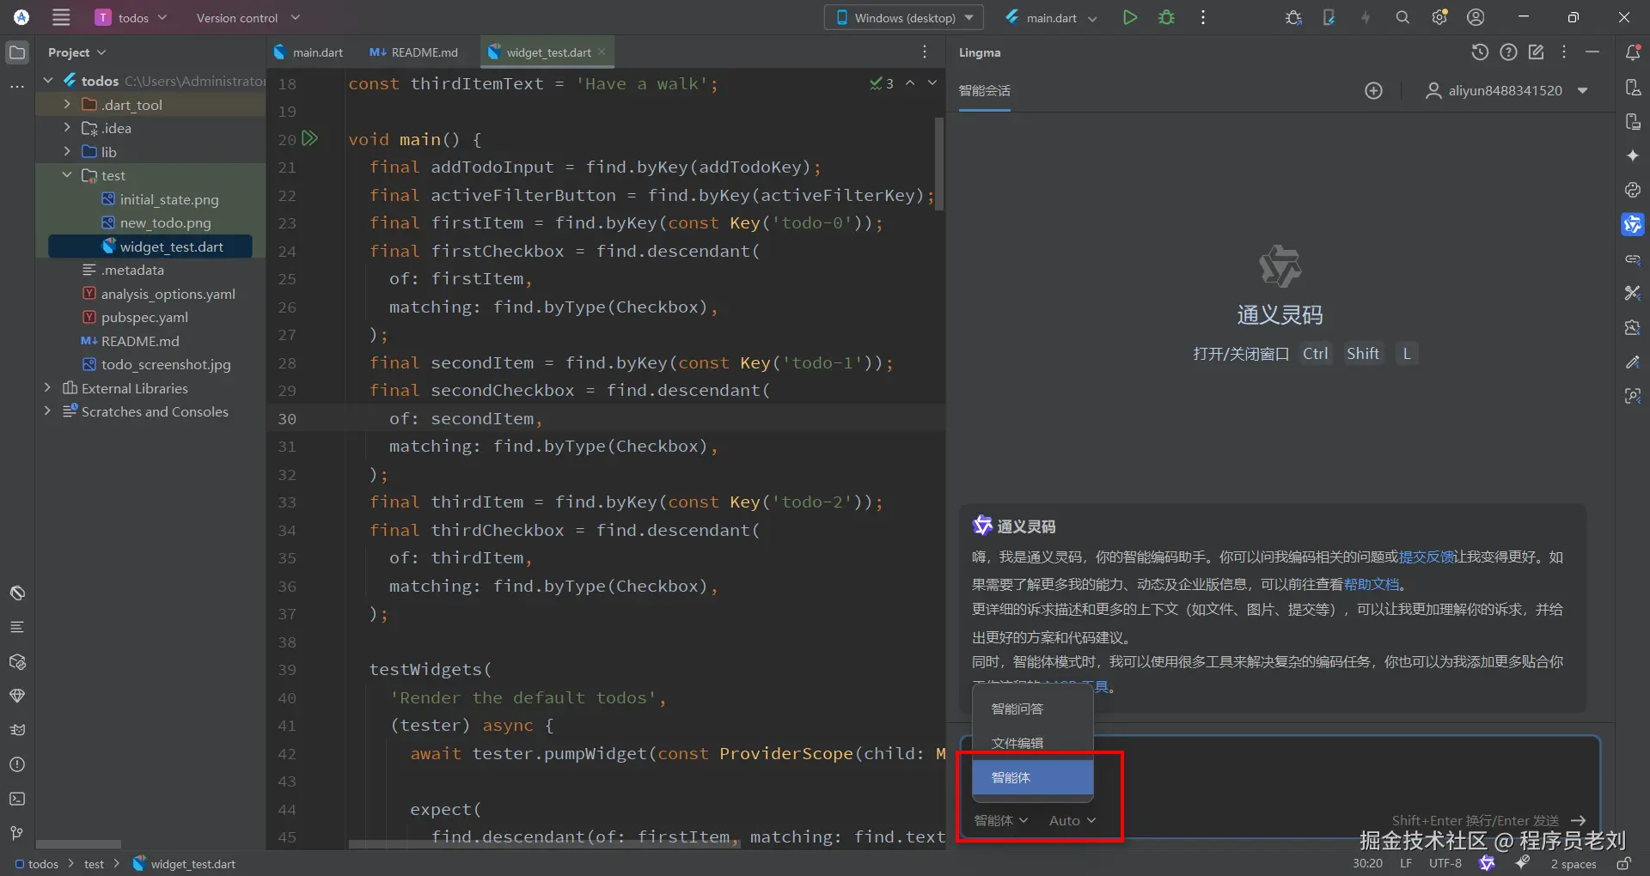Image resolution: width=1650 pixels, height=876 pixels.
Task: Open the main.dart run configuration dropdown
Action: [x=1051, y=17]
